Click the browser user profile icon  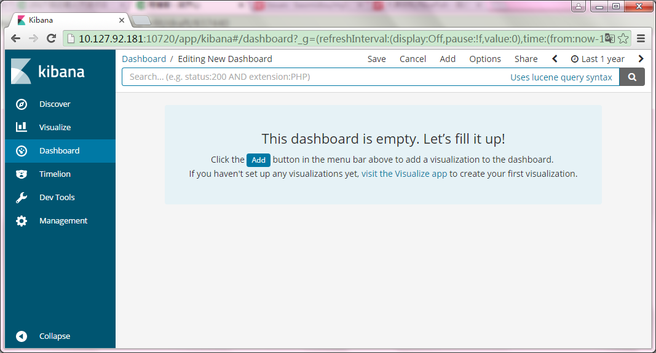pyautogui.click(x=578, y=6)
